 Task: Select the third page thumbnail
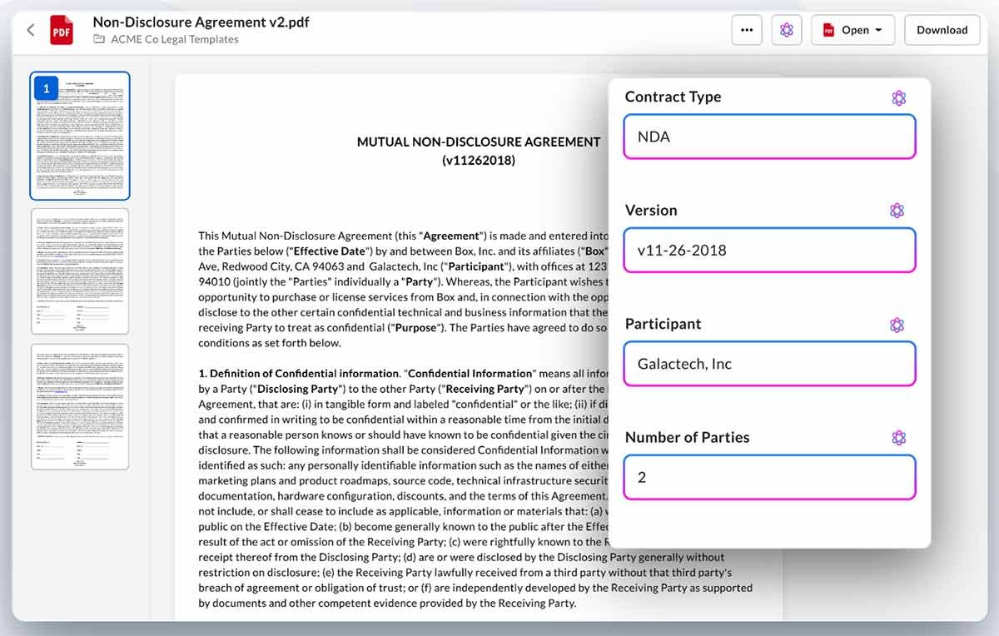coord(80,407)
